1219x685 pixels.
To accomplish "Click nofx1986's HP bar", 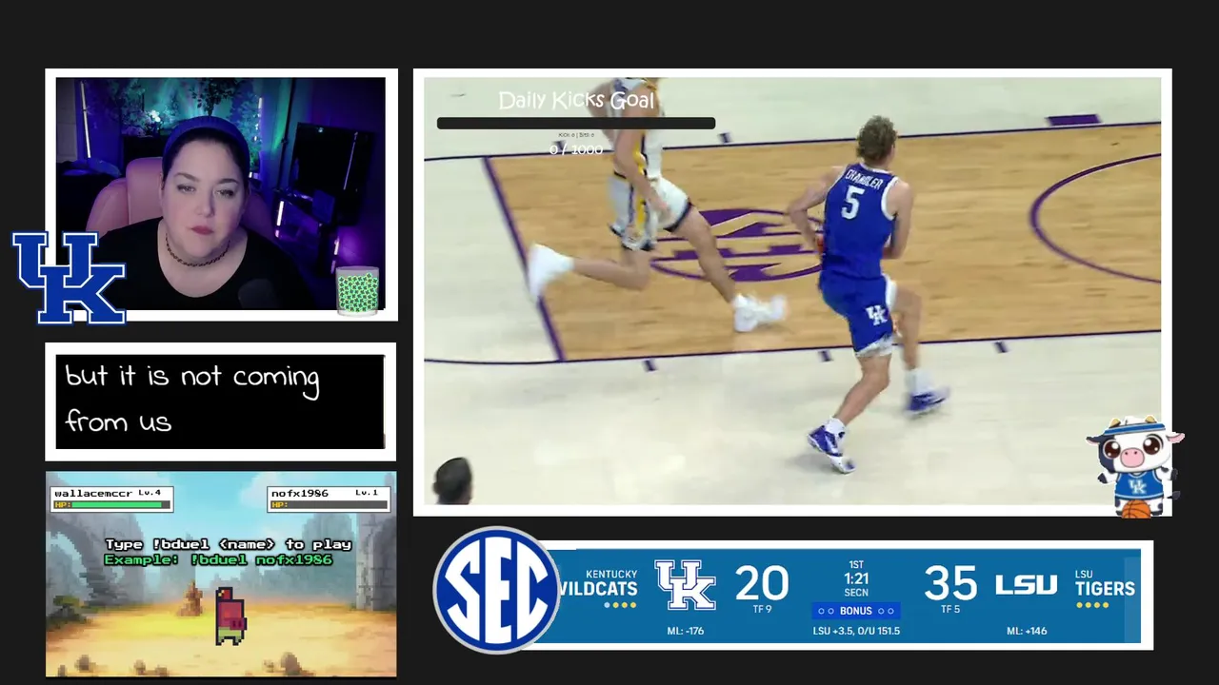I will click(330, 505).
